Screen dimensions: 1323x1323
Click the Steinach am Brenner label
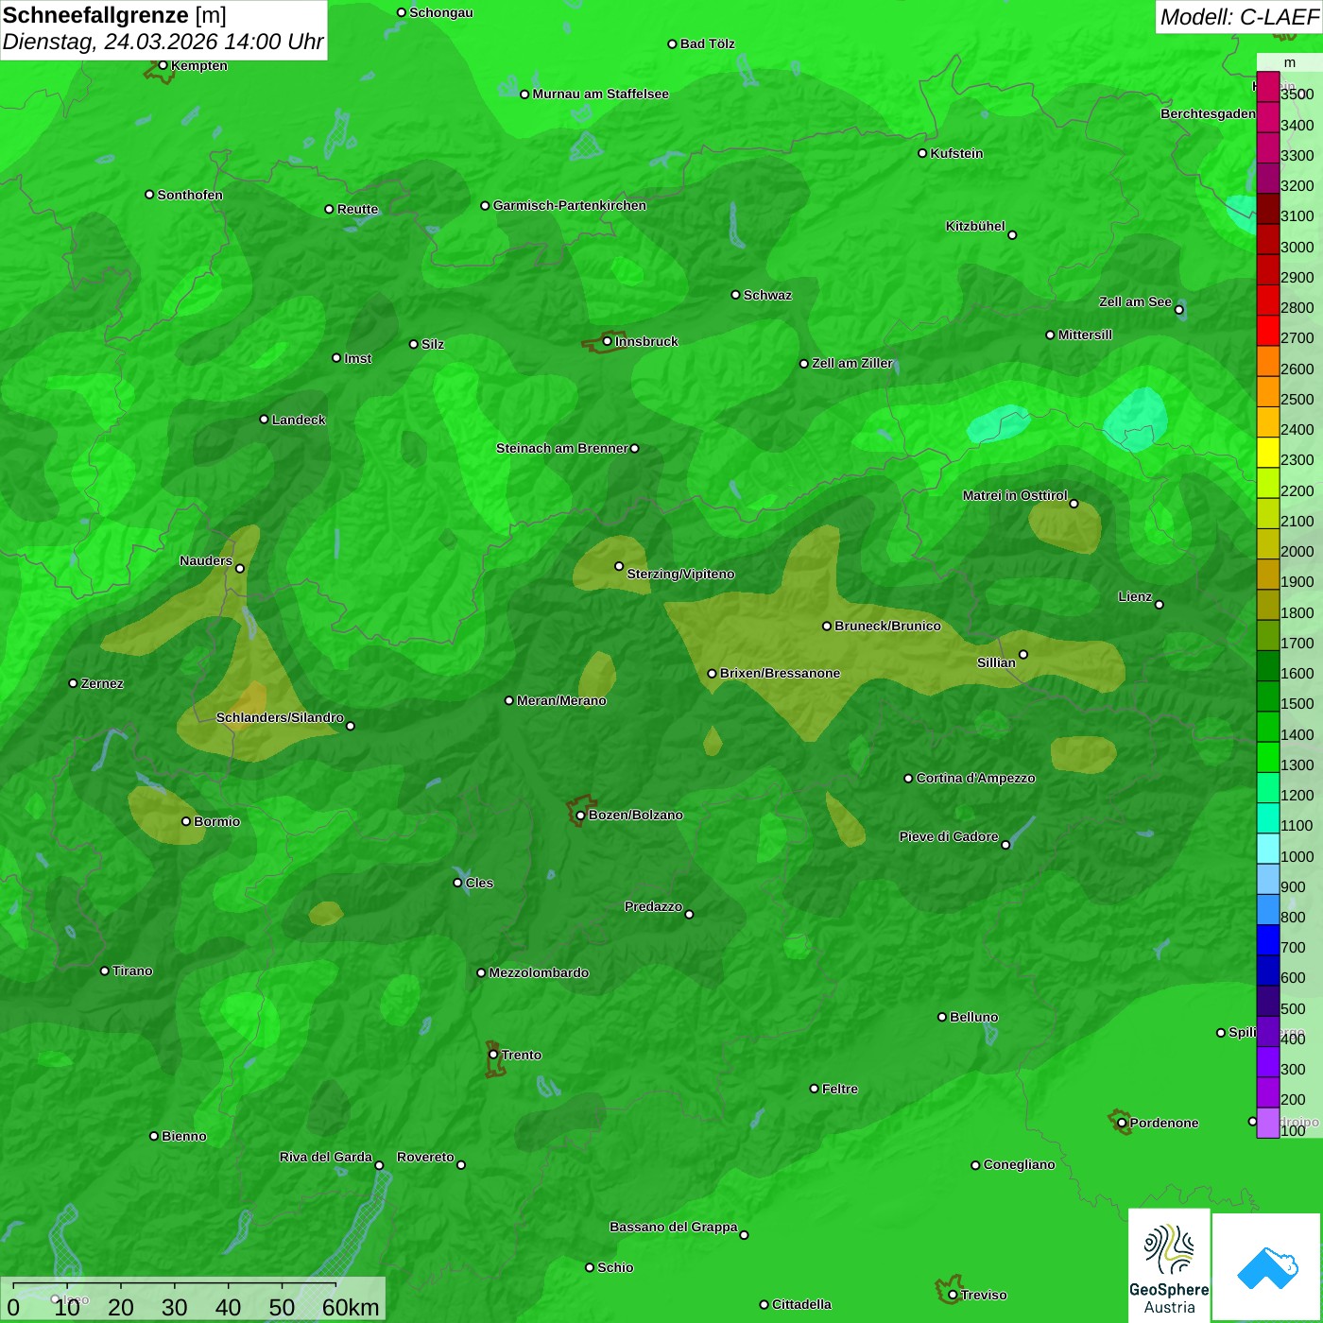pyautogui.click(x=562, y=448)
